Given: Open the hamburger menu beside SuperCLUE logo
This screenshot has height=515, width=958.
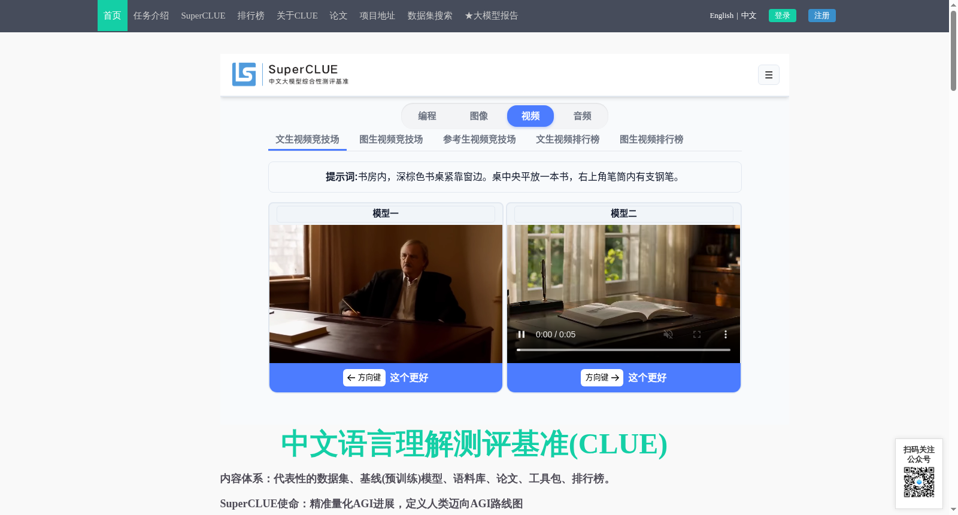Looking at the screenshot, I should click(768, 75).
